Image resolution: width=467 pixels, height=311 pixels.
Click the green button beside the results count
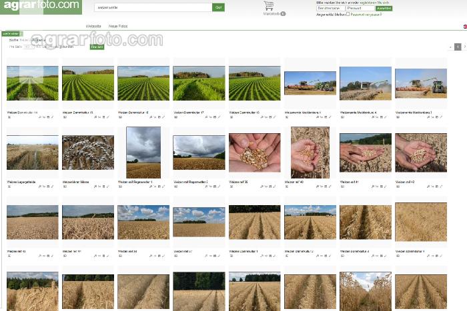pyautogui.click(x=97, y=47)
